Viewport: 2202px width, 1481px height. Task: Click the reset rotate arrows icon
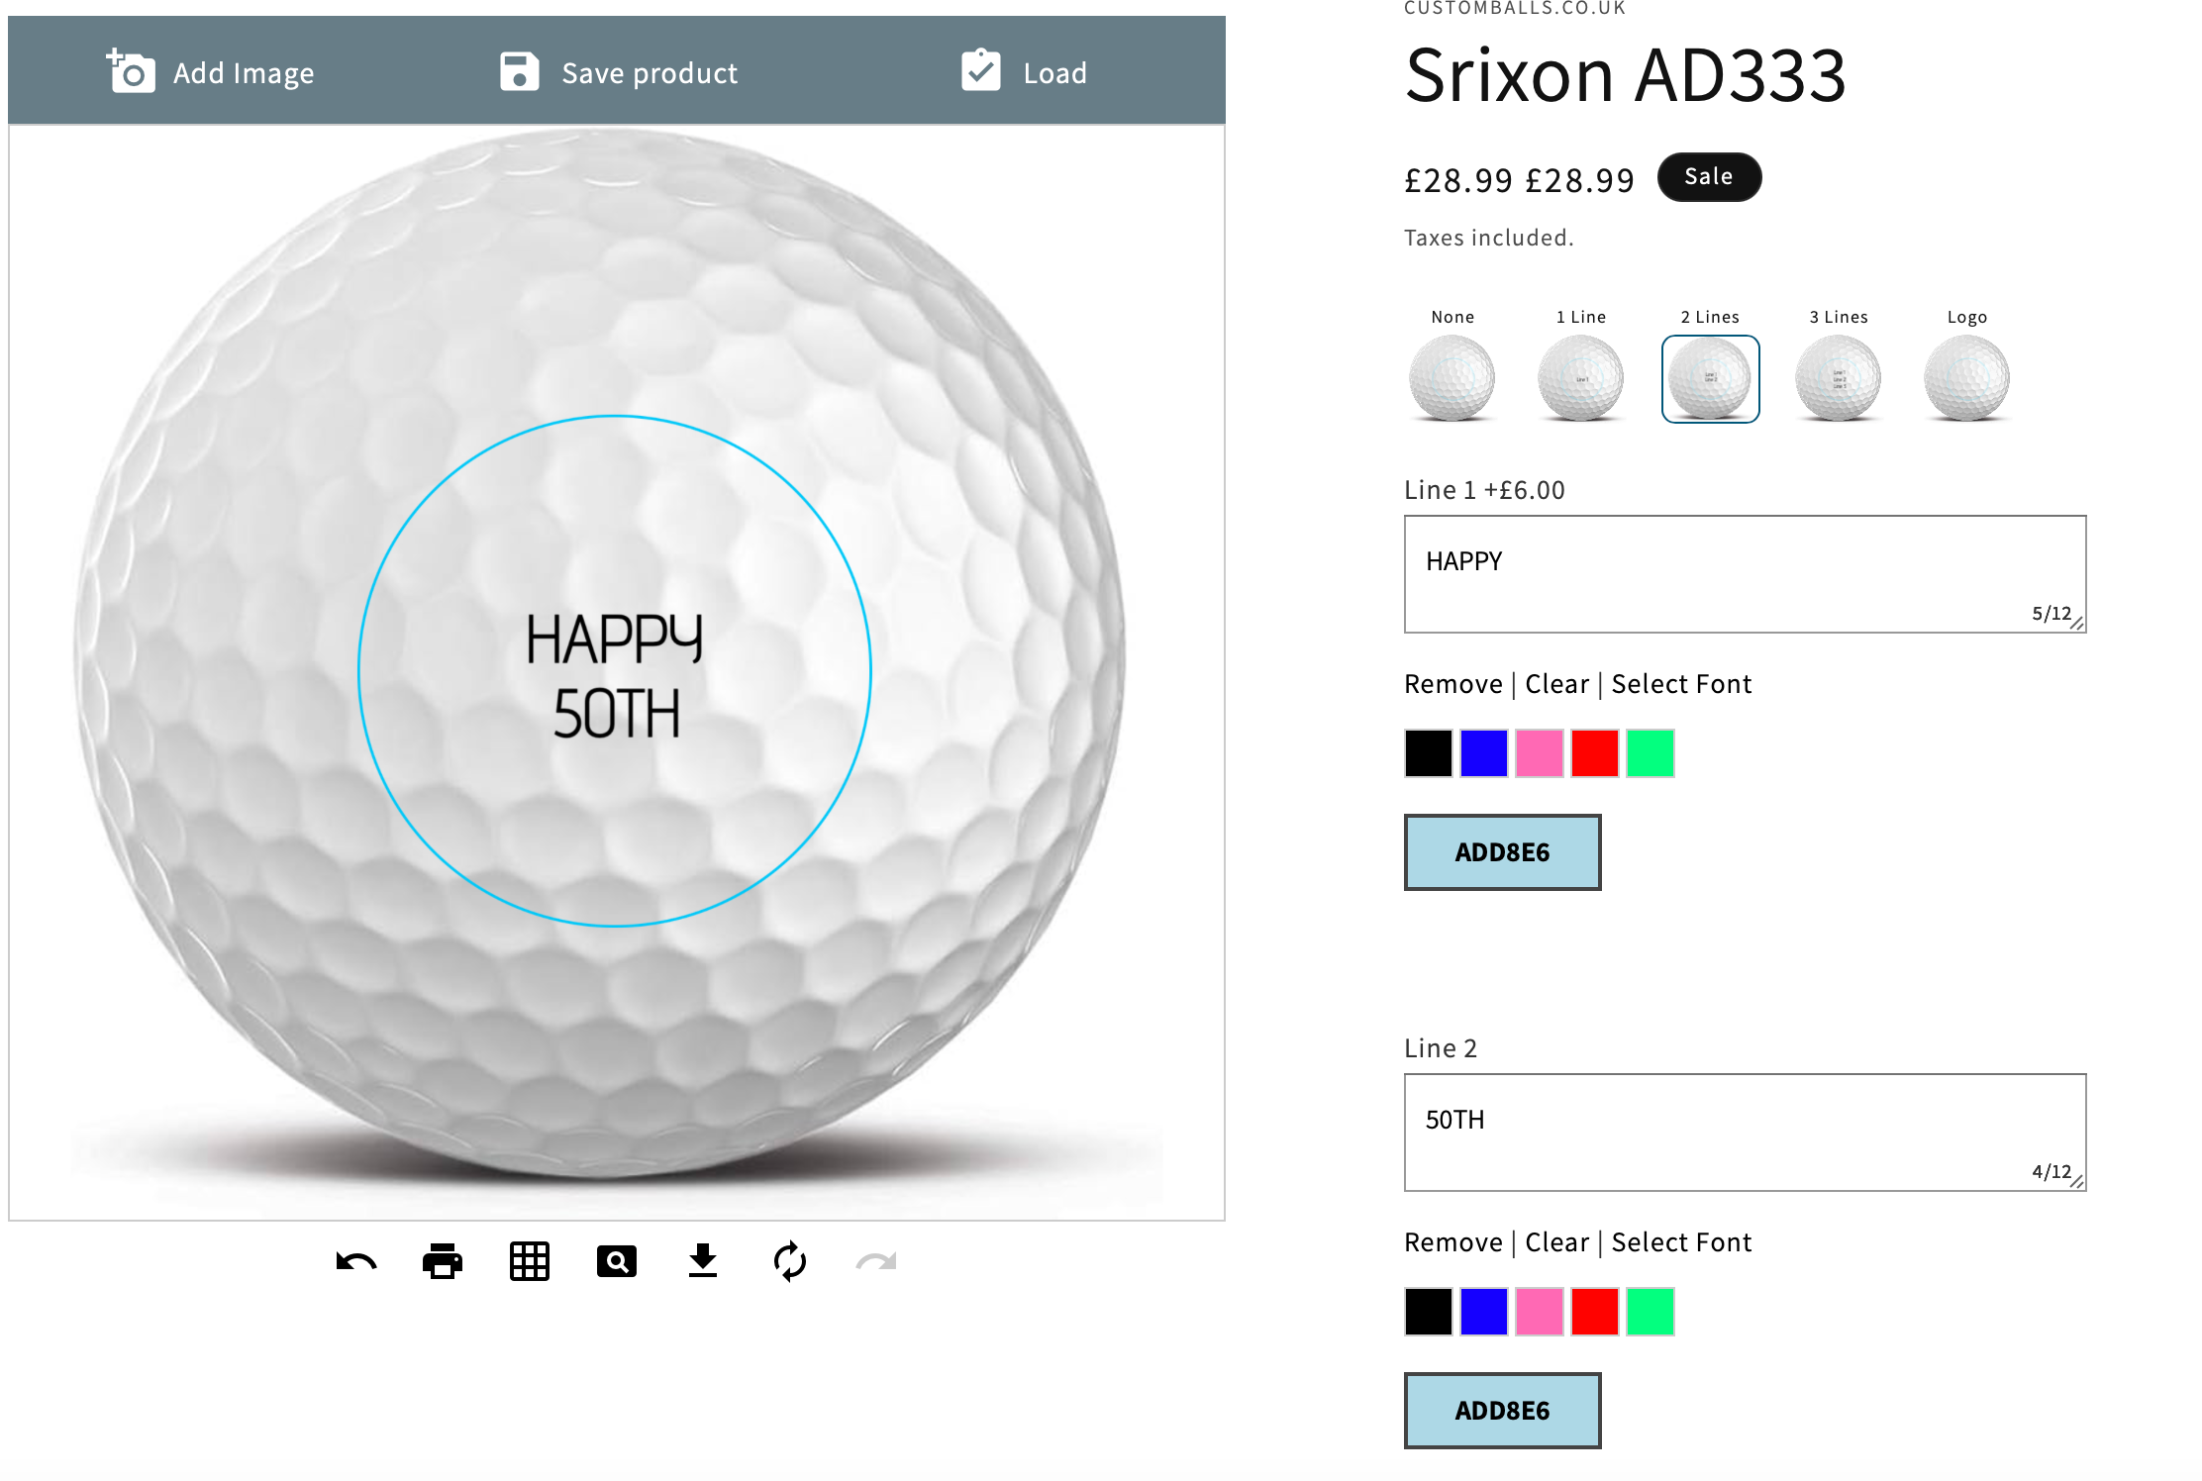[x=789, y=1261]
